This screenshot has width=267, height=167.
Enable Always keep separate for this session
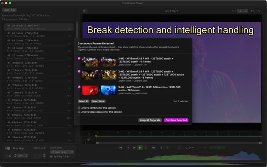(x=79, y=112)
